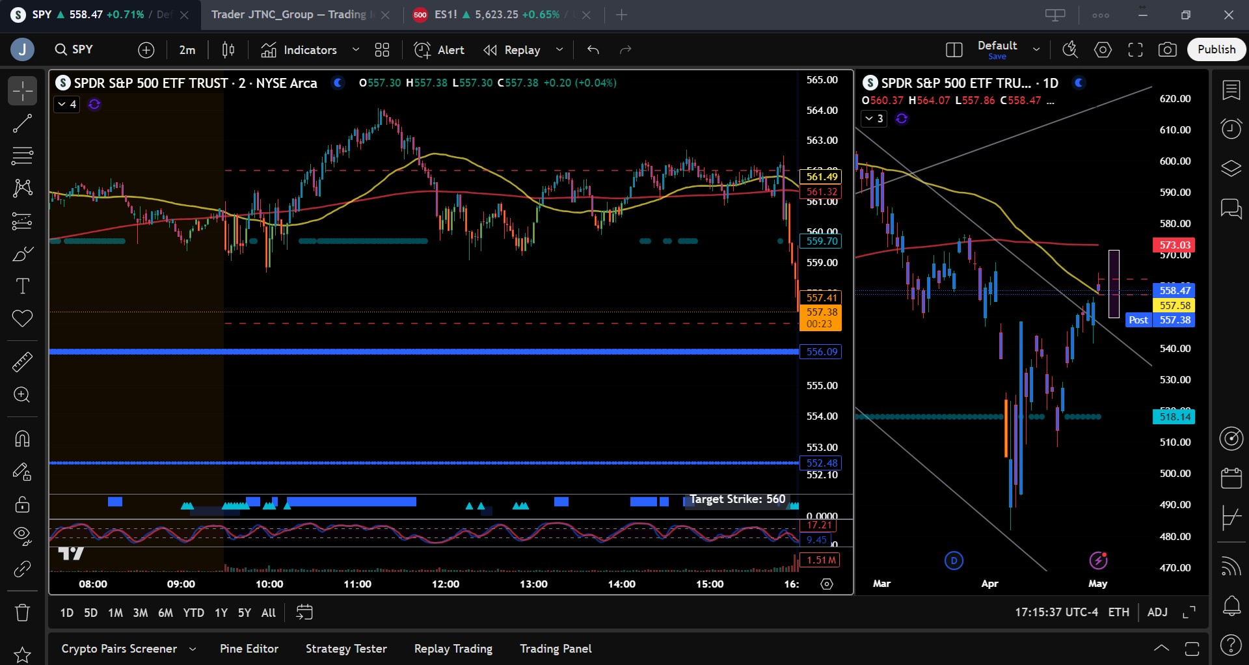Click the trash icon to remove drawings
The image size is (1249, 665).
[22, 612]
